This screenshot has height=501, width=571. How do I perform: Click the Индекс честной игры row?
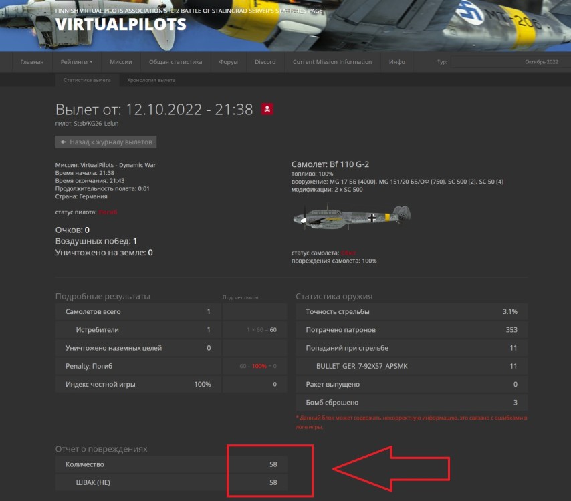pyautogui.click(x=138, y=384)
